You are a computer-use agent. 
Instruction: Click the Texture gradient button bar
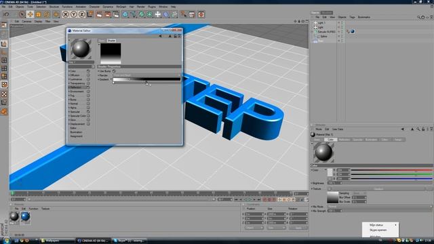click(x=378, y=189)
